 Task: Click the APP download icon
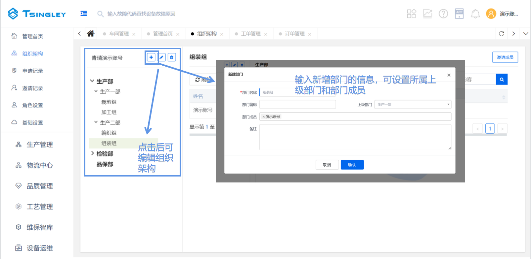click(x=459, y=14)
